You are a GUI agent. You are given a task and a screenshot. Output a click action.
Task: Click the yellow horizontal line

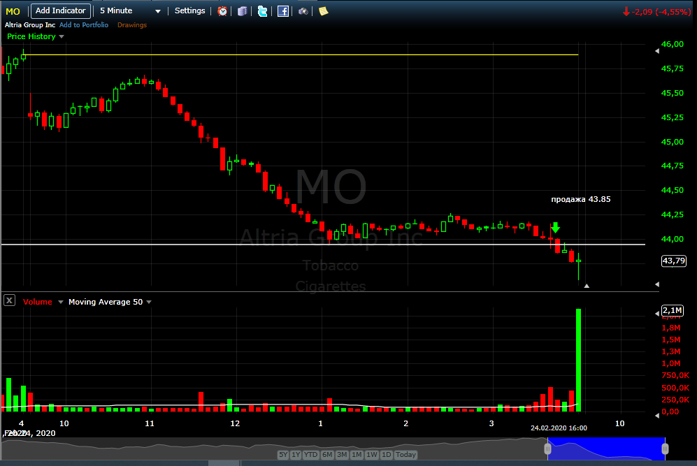point(301,54)
